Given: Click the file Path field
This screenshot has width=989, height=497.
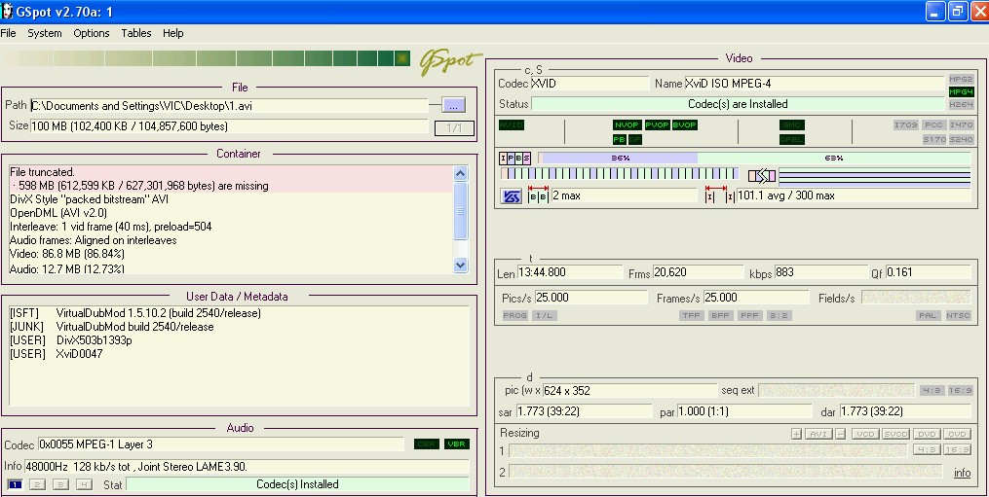Looking at the screenshot, I should 230,106.
